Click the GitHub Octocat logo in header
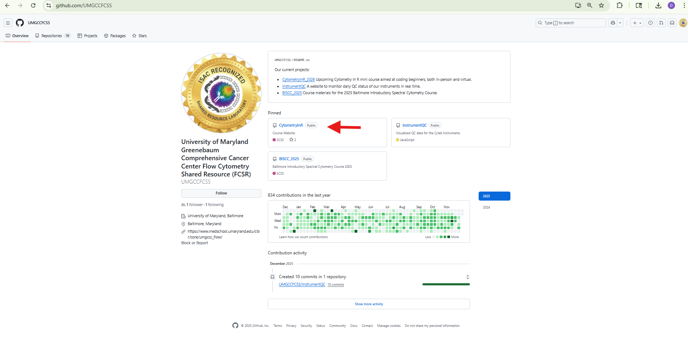The image size is (688, 355). tap(20, 23)
